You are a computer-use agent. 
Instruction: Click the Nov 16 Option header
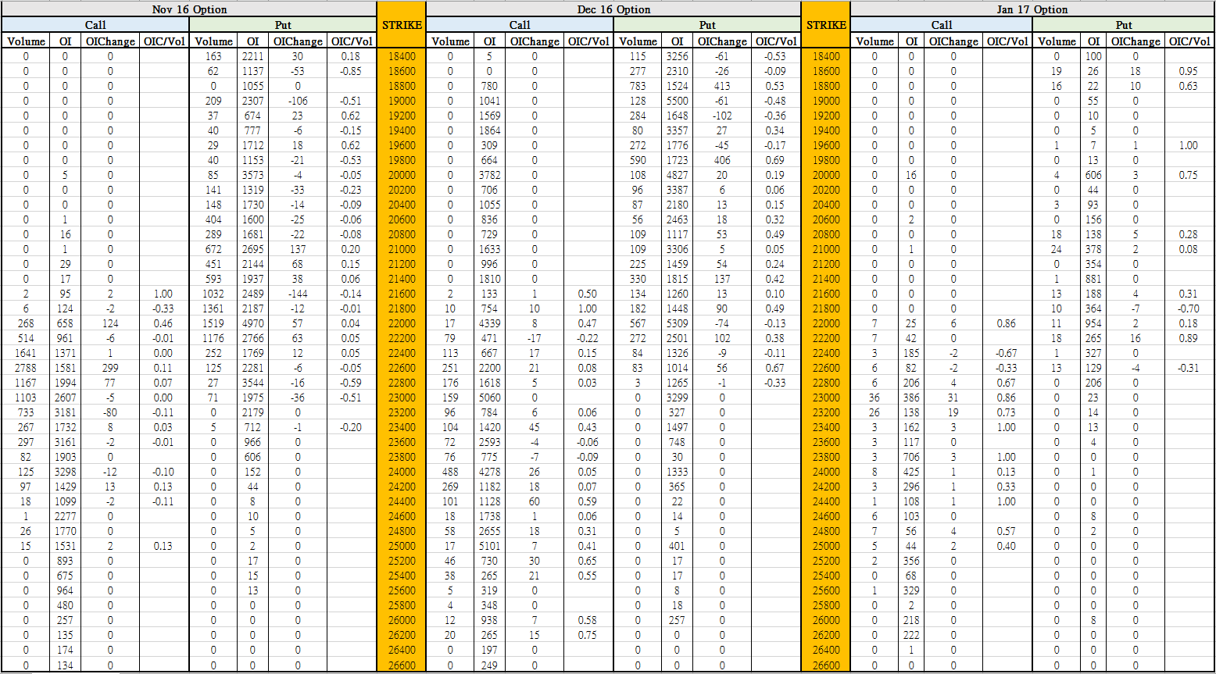pyautogui.click(x=189, y=9)
